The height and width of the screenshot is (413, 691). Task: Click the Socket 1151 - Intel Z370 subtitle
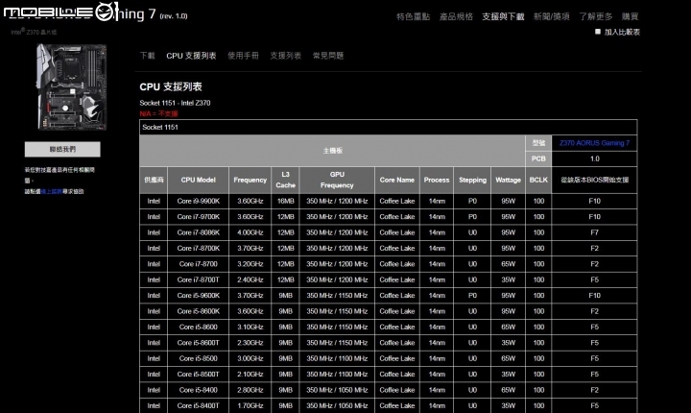(x=175, y=103)
